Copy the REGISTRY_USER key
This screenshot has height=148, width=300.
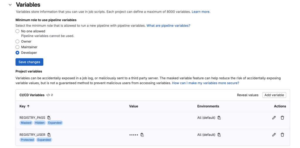49,135
